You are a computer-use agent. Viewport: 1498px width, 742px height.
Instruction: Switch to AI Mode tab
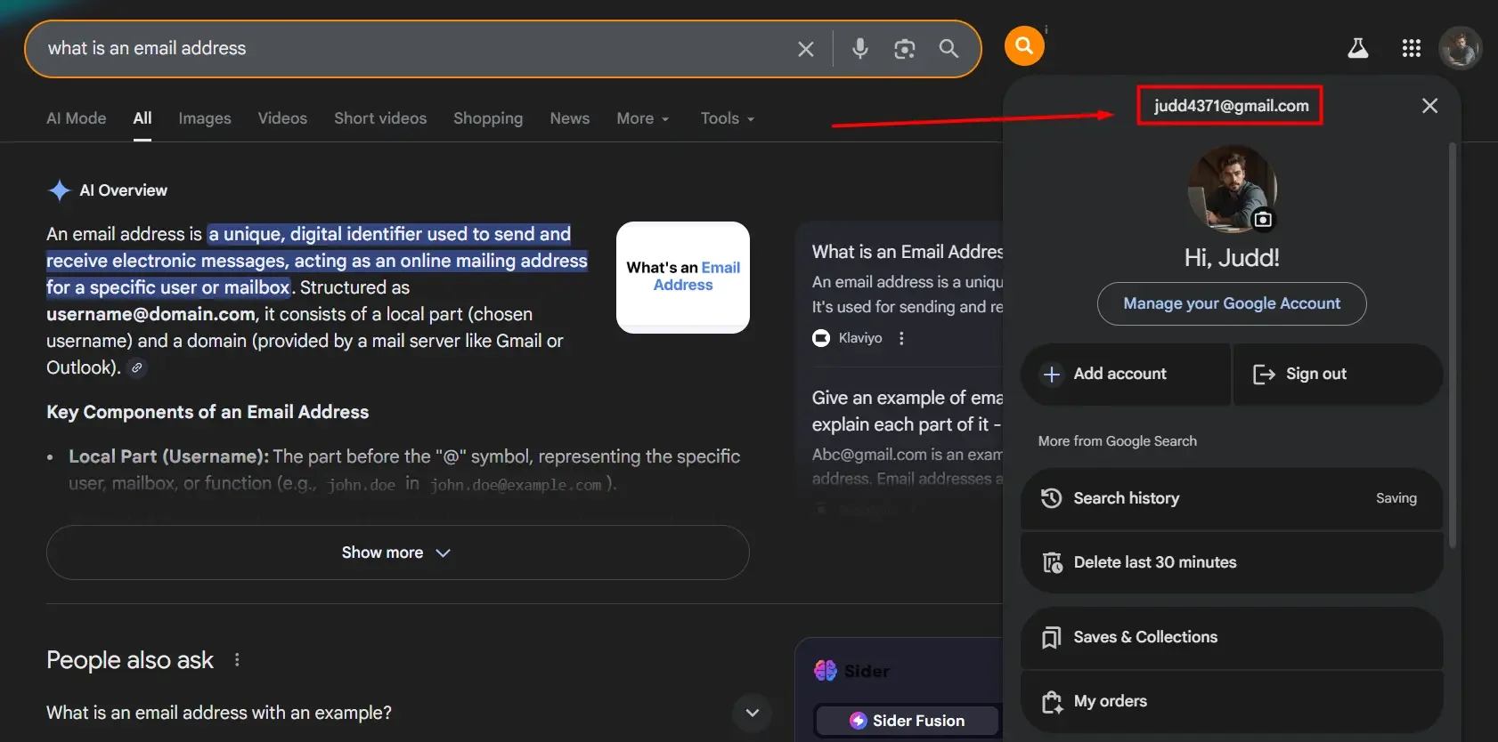(76, 118)
